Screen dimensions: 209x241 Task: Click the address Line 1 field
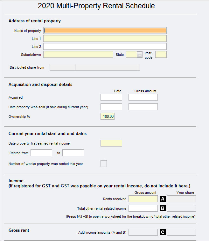pyautogui.click(x=105, y=39)
